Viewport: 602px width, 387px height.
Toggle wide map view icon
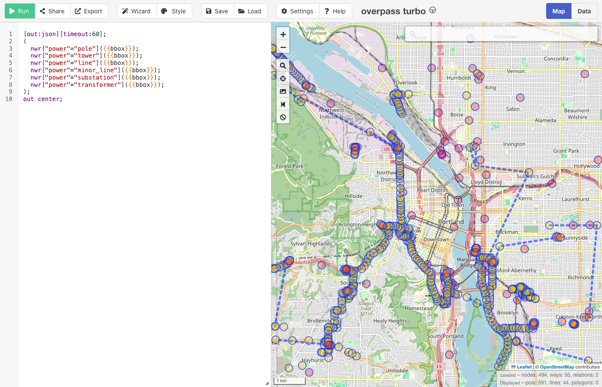click(x=283, y=104)
